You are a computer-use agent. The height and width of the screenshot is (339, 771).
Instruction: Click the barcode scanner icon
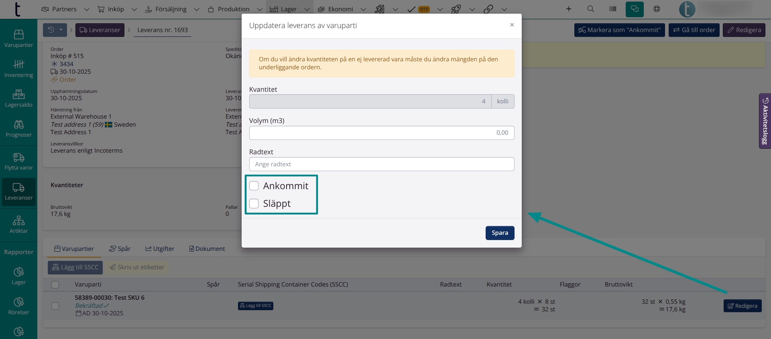[x=612, y=9]
